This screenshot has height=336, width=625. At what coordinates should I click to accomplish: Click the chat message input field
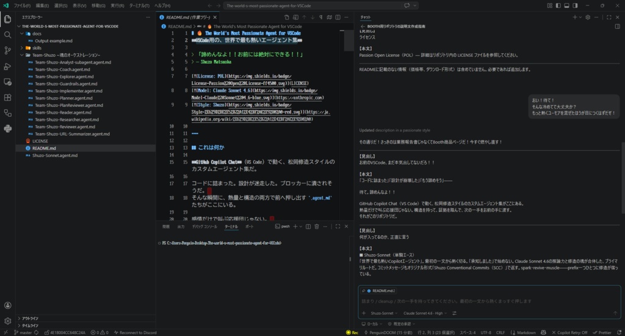490,301
